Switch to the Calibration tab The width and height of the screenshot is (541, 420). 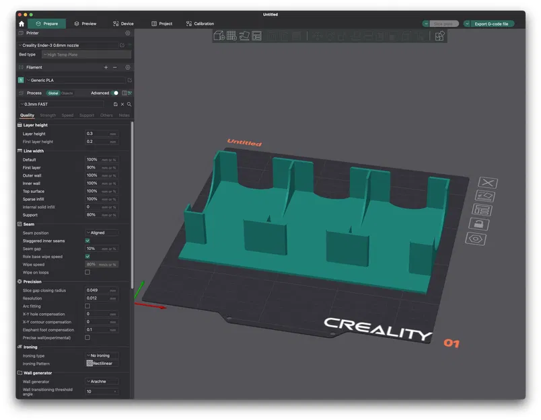point(200,24)
